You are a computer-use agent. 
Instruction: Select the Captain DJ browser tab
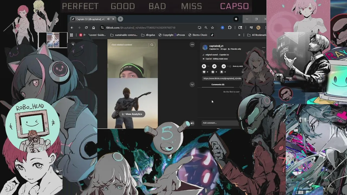tap(92, 19)
